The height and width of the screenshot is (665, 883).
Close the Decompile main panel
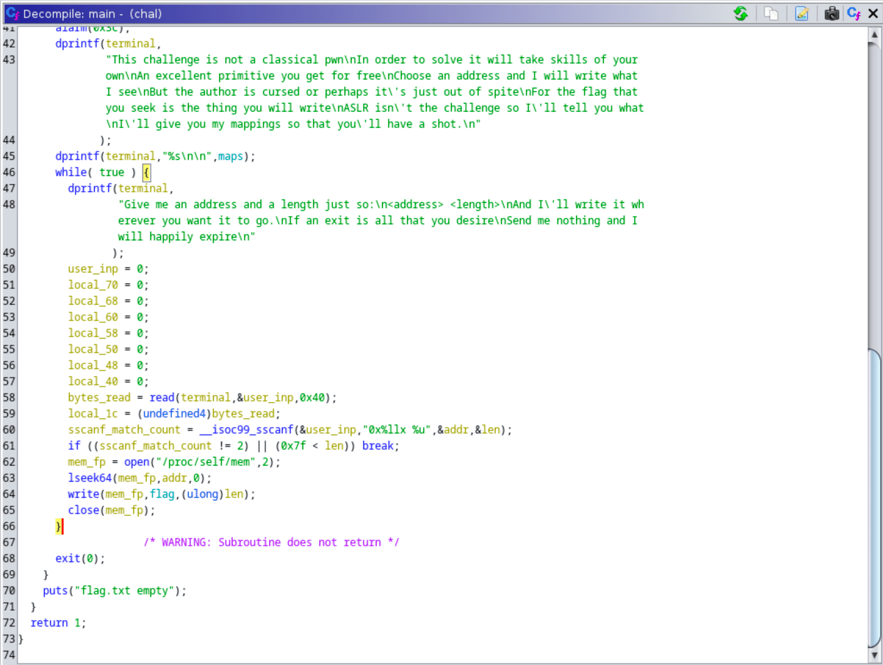tap(873, 14)
